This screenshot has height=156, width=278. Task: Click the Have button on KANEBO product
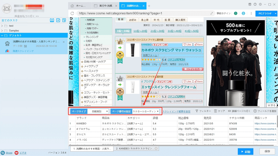tap(198, 44)
